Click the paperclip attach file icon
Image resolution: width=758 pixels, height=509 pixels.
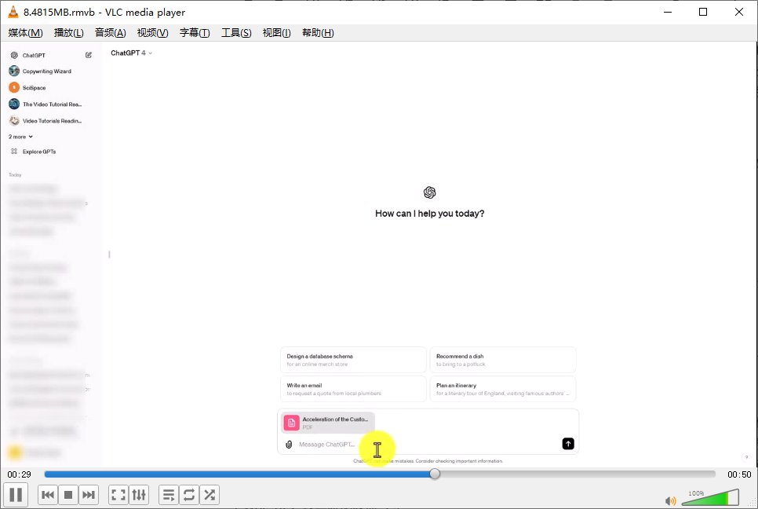pos(289,444)
